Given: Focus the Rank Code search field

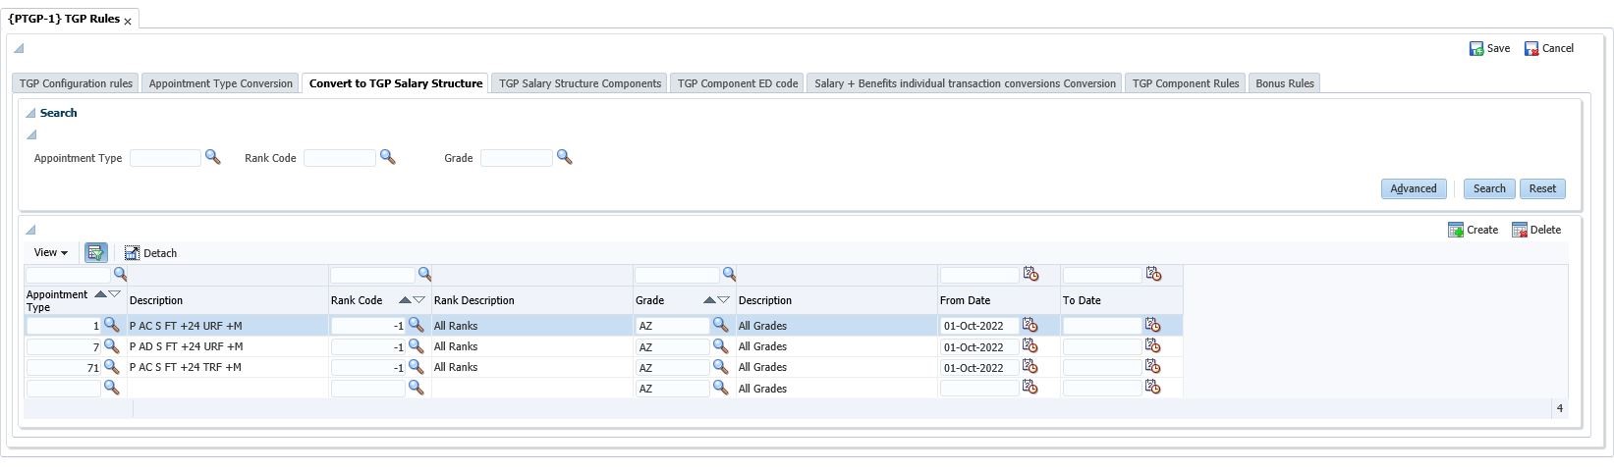Looking at the screenshot, I should coord(340,158).
